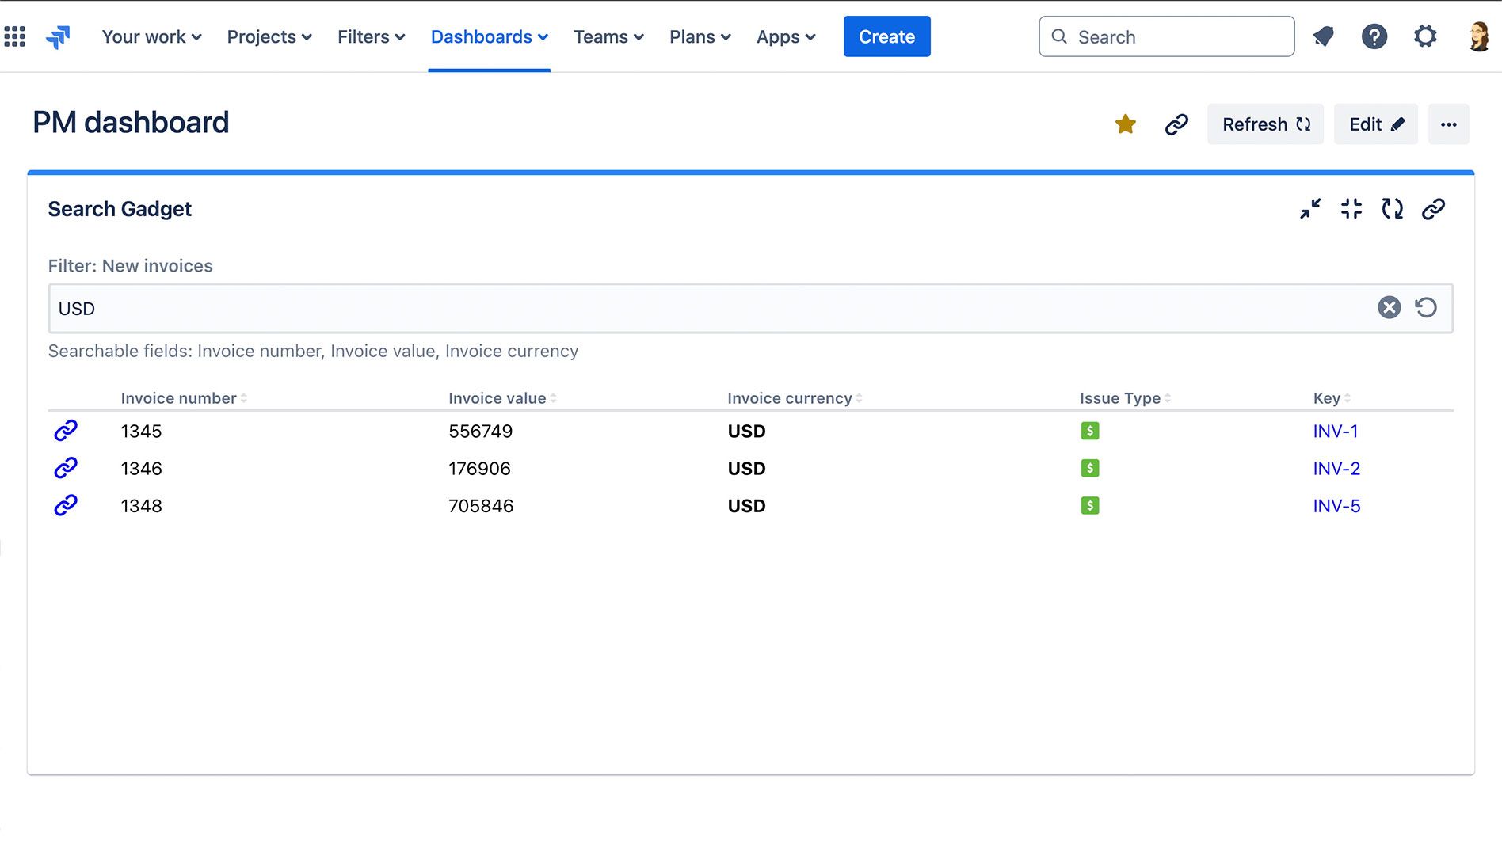Open issue link INV-5
Image resolution: width=1502 pixels, height=844 pixels.
pos(1336,506)
